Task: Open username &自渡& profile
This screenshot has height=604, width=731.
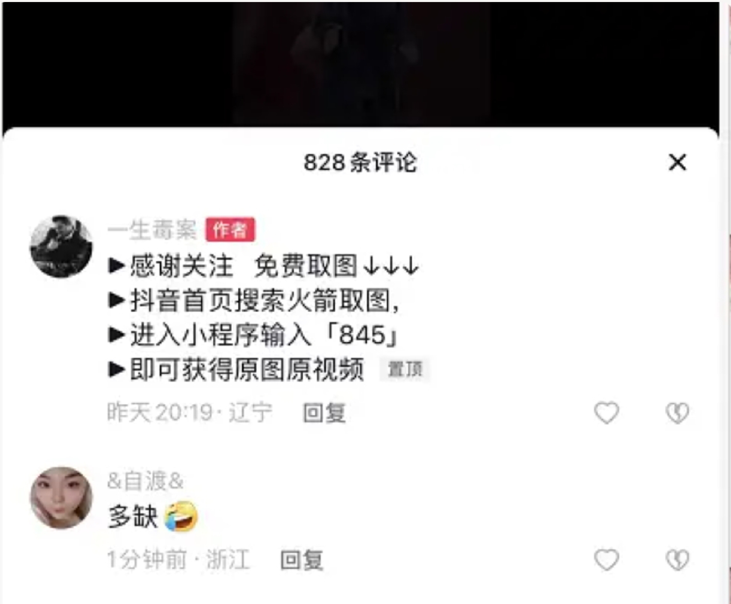Action: (x=145, y=481)
